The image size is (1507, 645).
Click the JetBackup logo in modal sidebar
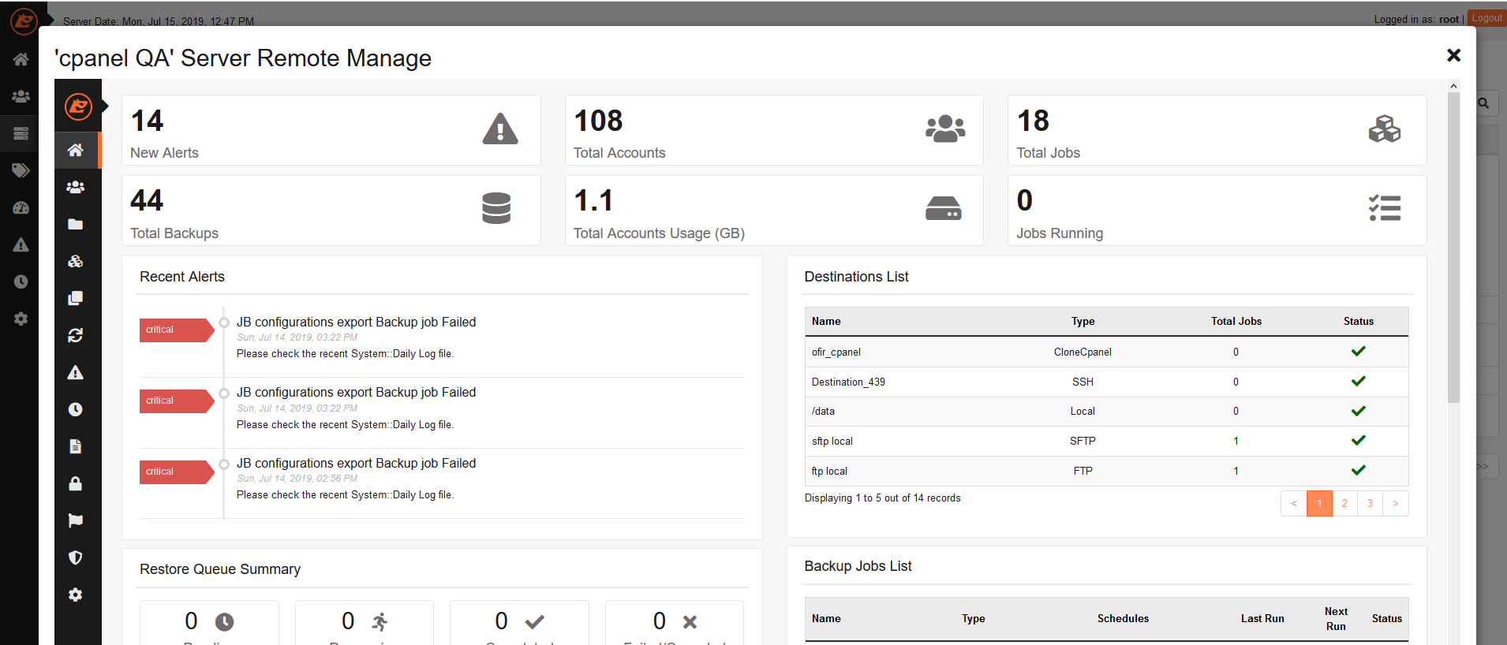pos(78,106)
